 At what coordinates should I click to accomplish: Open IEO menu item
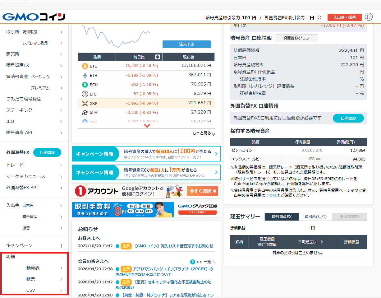coord(34,121)
